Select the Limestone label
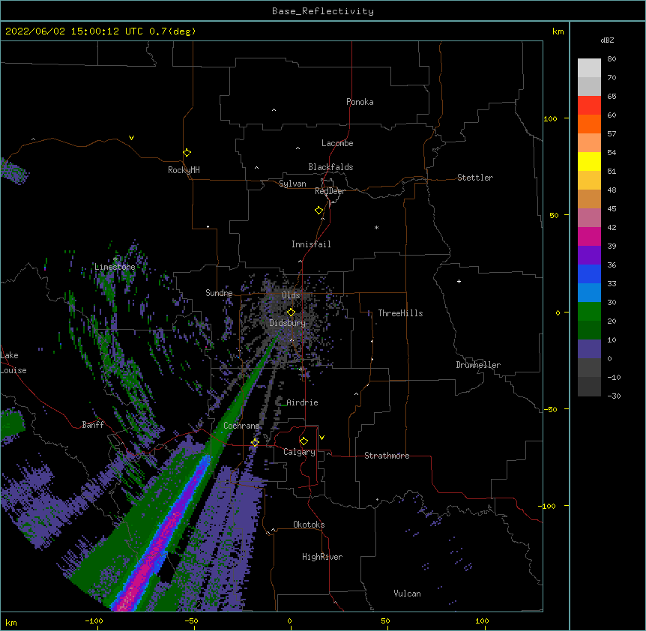 (115, 267)
